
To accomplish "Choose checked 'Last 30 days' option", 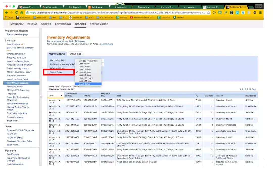I will coord(88,72).
